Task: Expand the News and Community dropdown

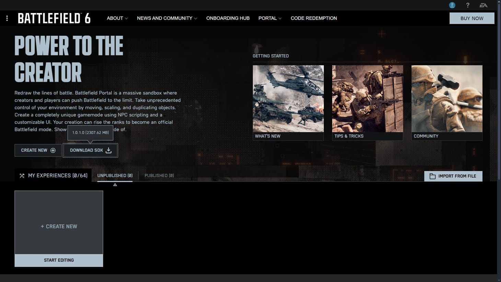Action: click(167, 18)
